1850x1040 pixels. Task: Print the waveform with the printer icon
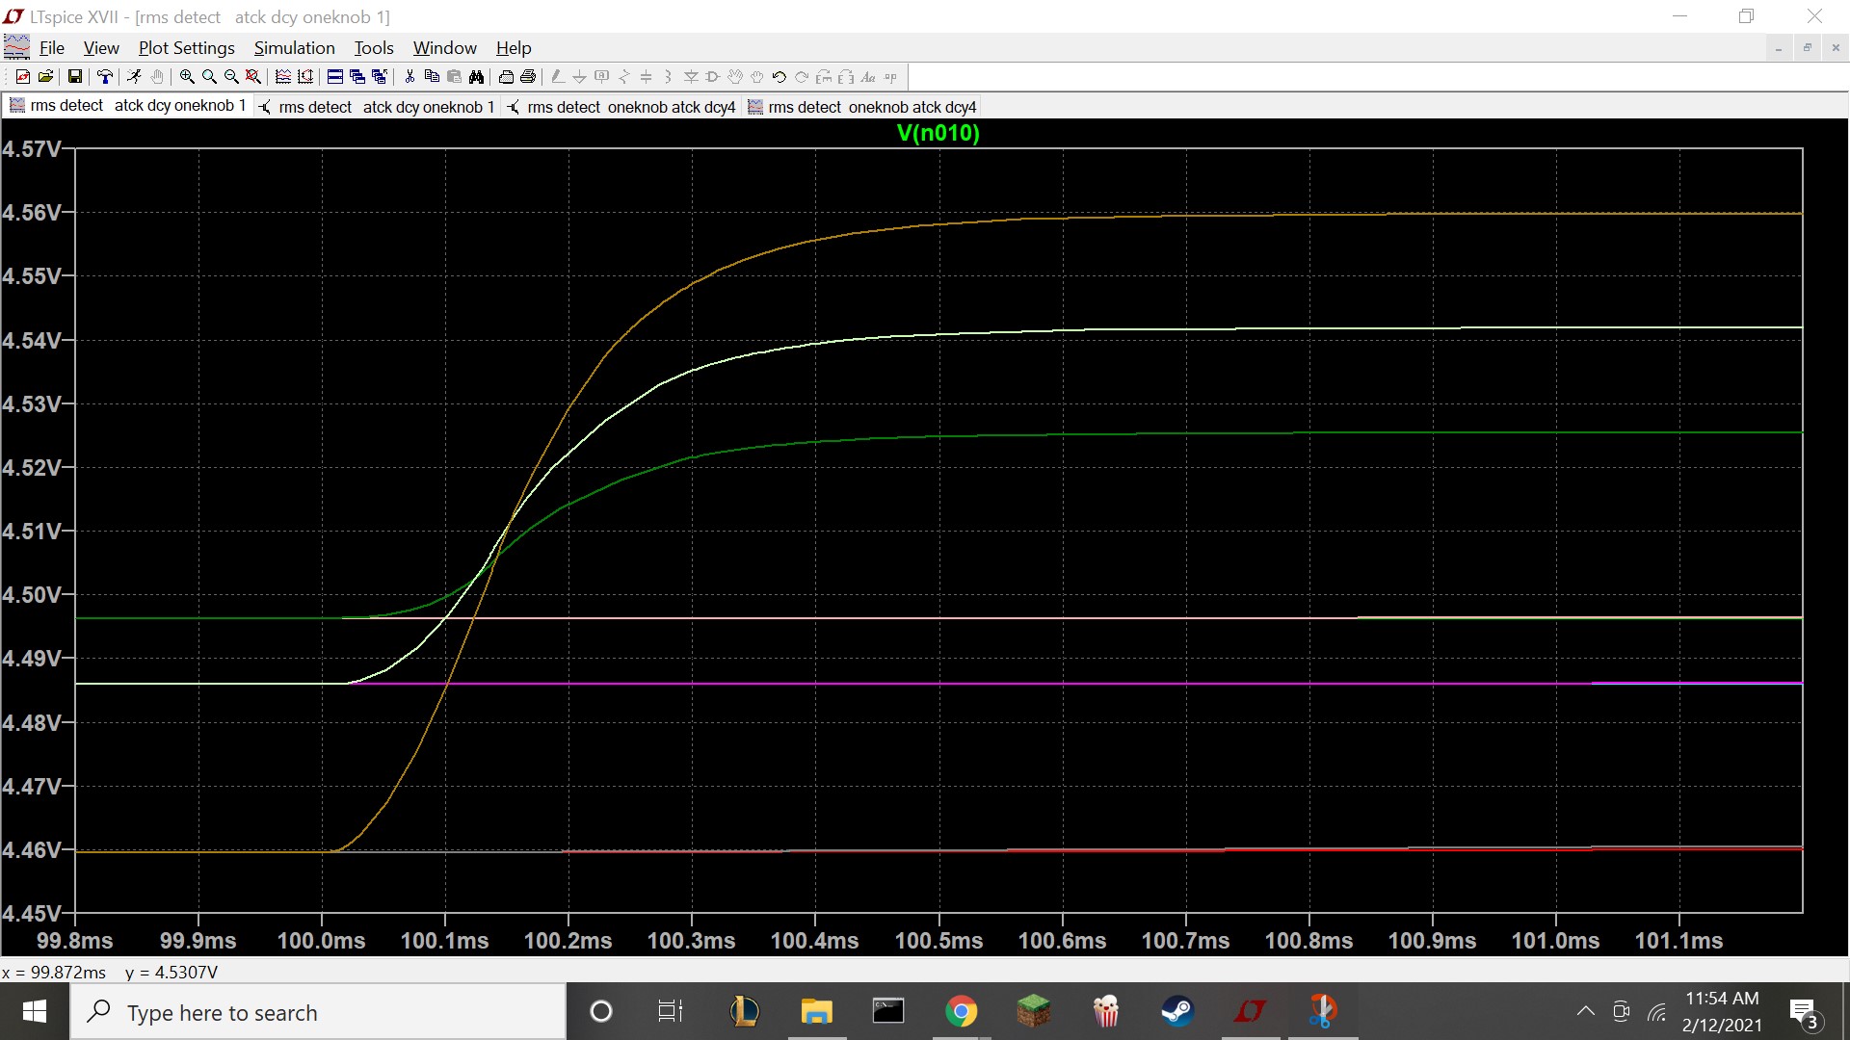click(x=528, y=77)
